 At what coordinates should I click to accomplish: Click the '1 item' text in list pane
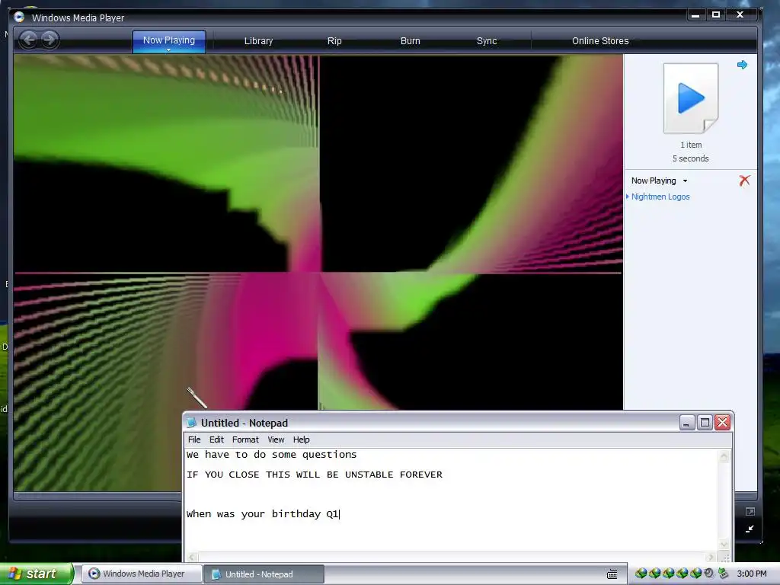(691, 145)
